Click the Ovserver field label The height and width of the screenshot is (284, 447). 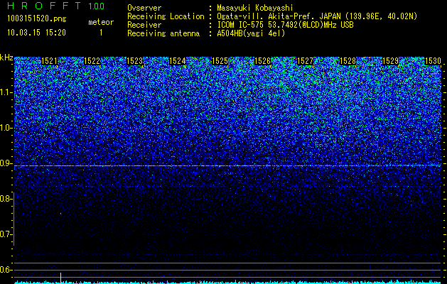[x=144, y=8]
